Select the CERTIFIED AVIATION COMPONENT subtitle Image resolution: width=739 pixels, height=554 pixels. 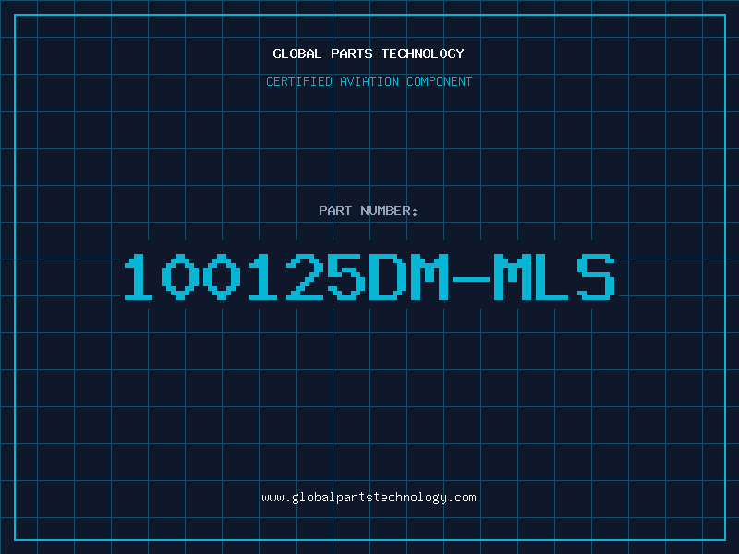click(369, 81)
